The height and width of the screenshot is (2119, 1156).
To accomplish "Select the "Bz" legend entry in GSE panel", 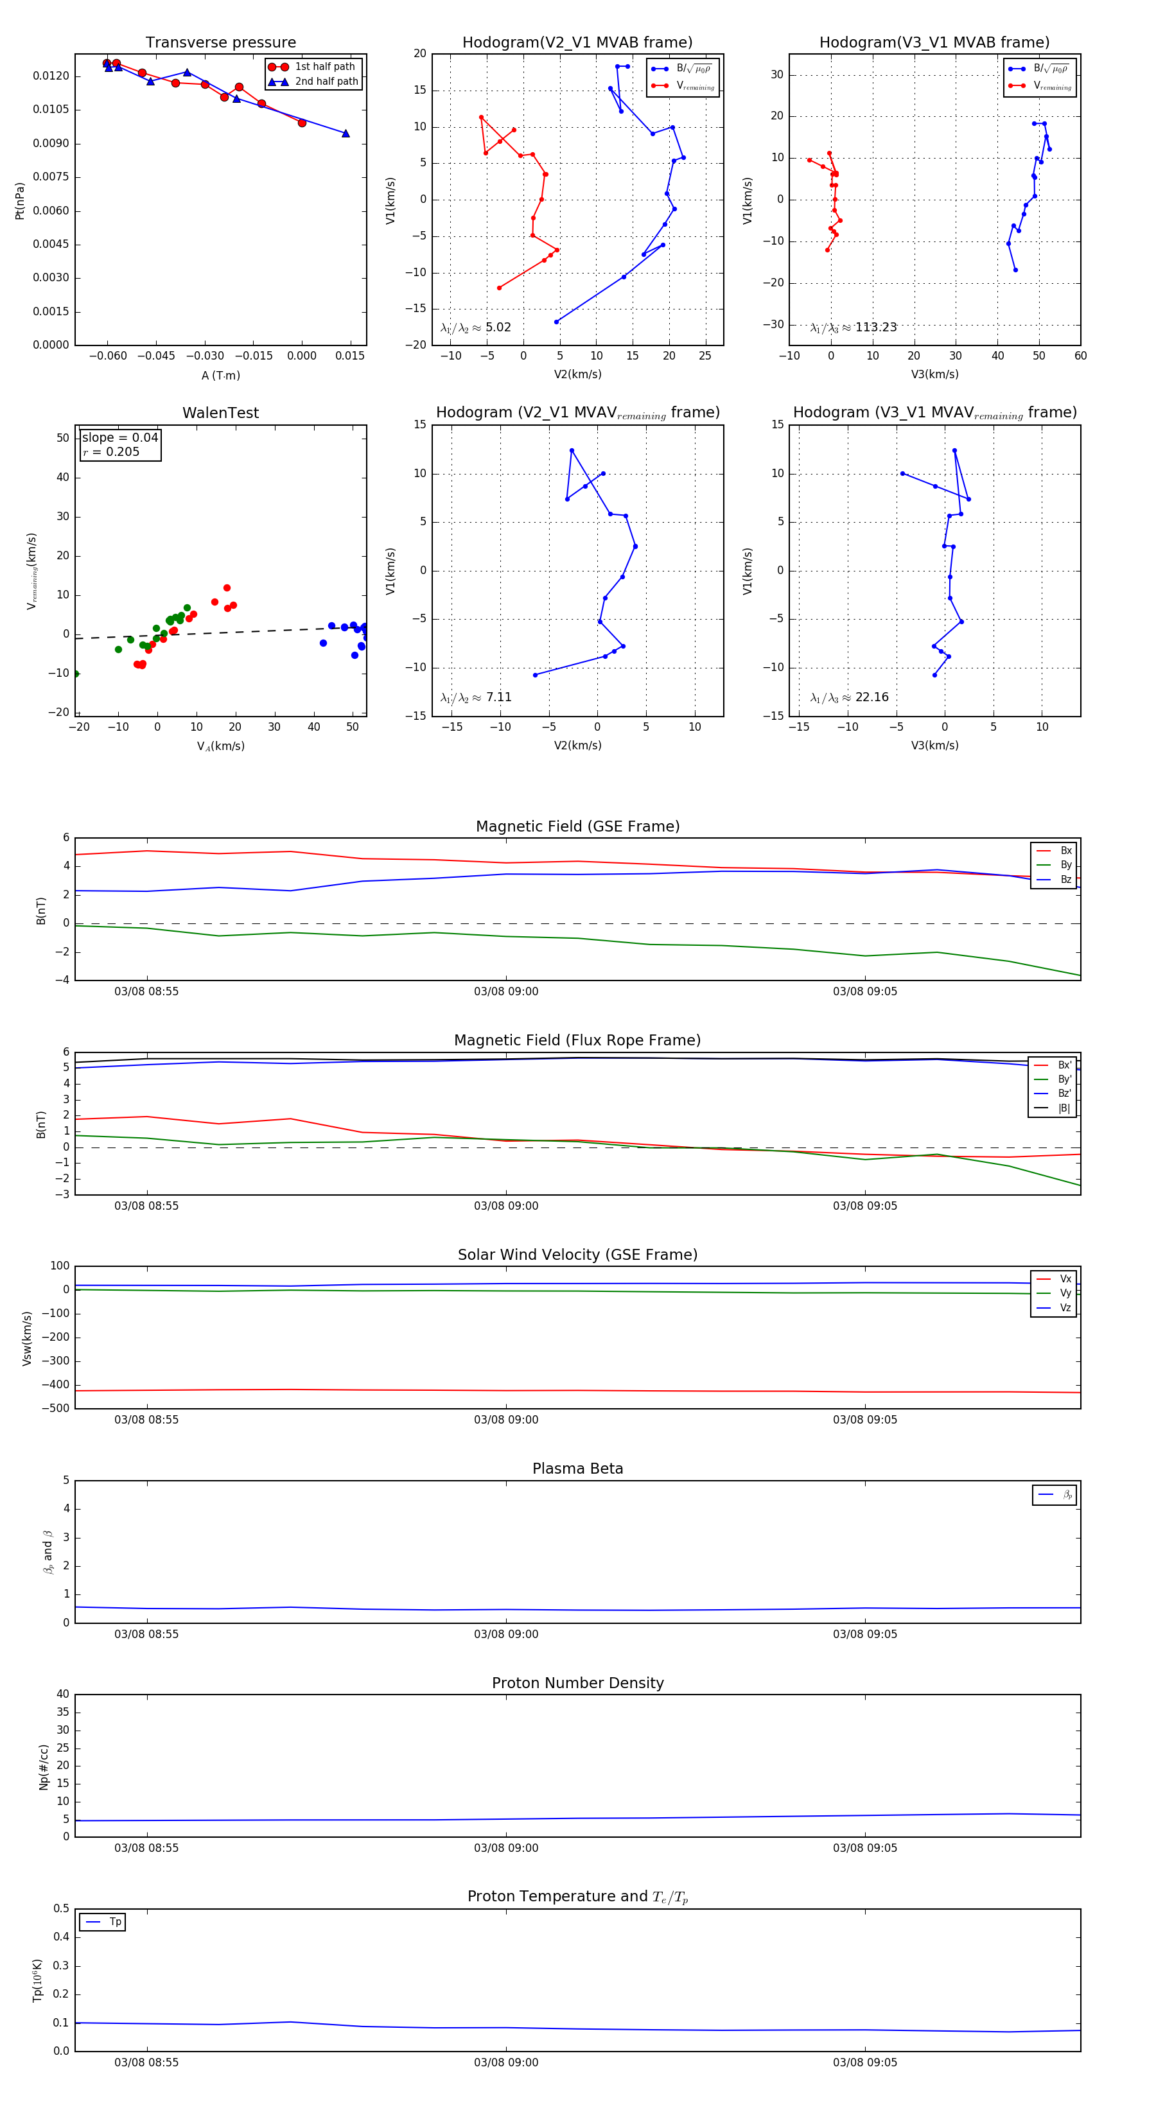I will point(1054,880).
